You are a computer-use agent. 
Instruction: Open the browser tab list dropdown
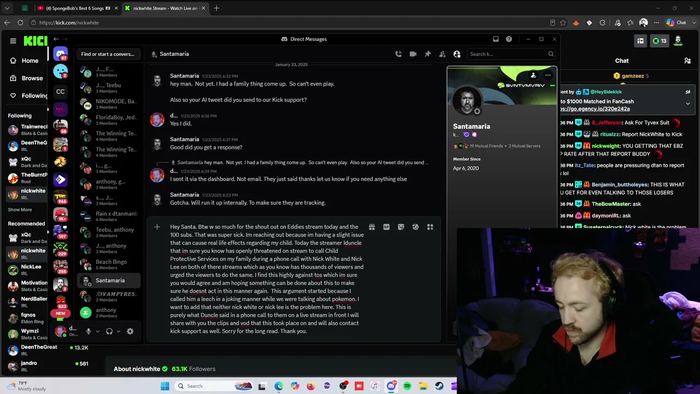[7, 8]
